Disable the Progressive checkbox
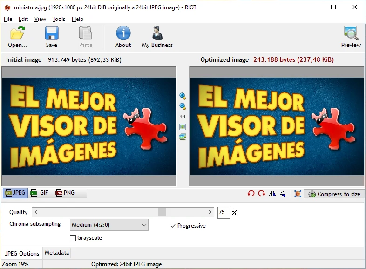 (173, 226)
